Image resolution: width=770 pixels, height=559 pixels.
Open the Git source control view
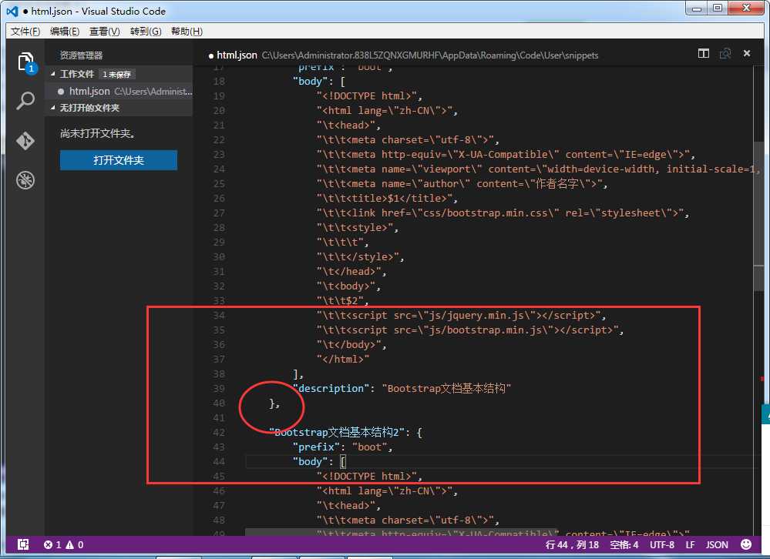[x=25, y=141]
